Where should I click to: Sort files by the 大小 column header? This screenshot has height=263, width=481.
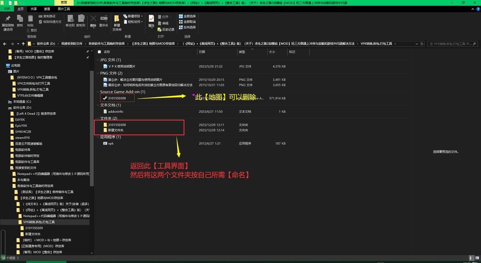tap(272, 52)
